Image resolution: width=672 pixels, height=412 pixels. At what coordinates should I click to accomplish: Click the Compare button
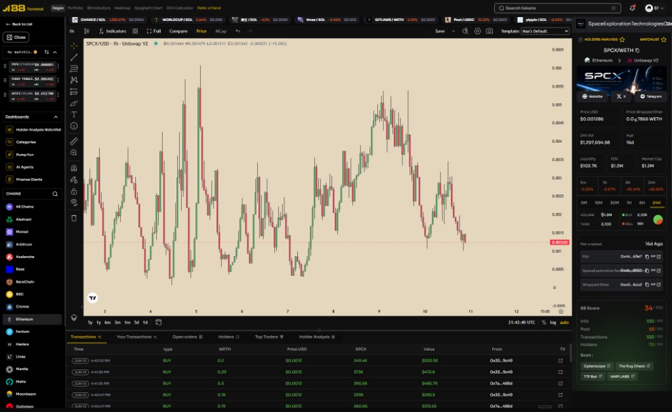(178, 31)
